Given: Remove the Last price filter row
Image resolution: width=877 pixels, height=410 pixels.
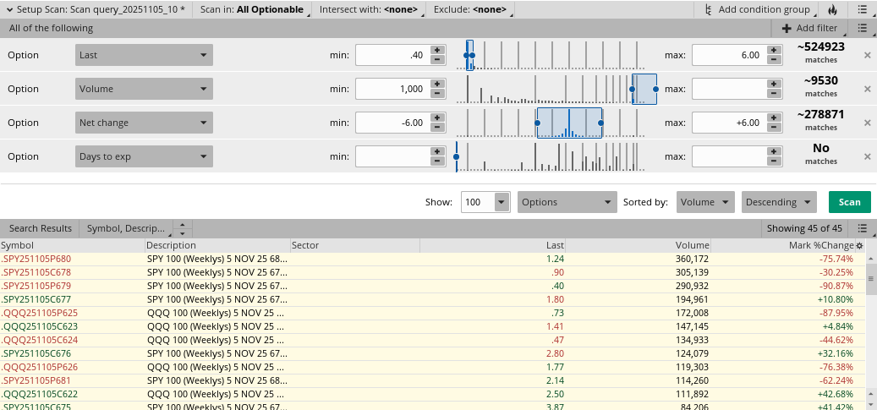Looking at the screenshot, I should [x=867, y=55].
